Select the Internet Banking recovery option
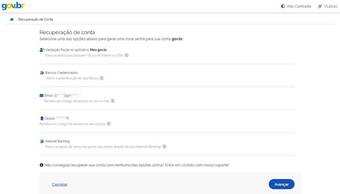The image size is (340, 194). [57, 141]
